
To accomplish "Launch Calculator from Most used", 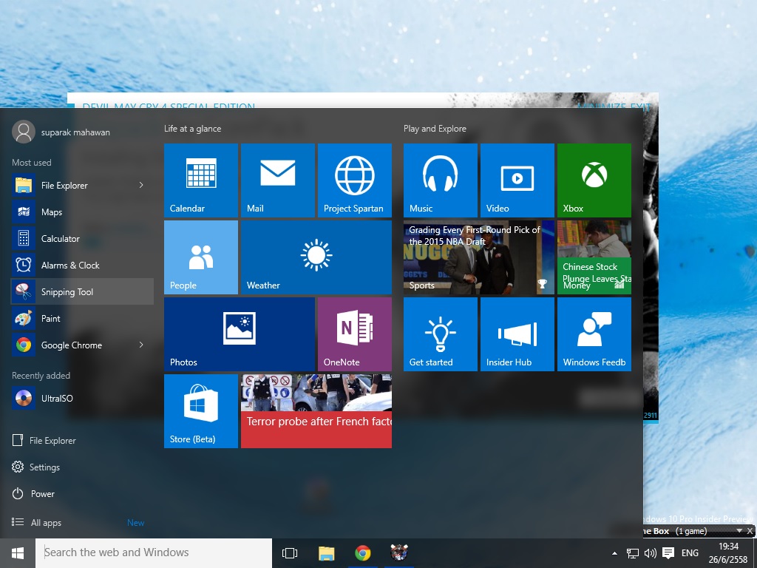I will point(82,239).
